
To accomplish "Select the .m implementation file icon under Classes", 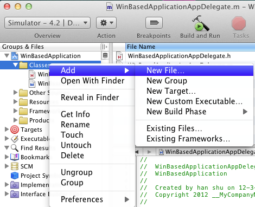I will 32,83.
